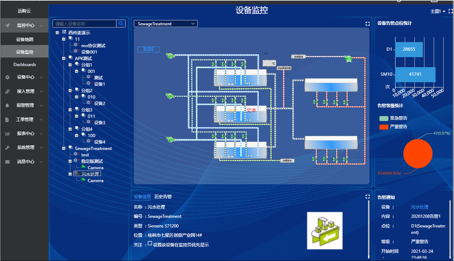This screenshot has height=261, width=454.
Task: Click the organization icon beside 西肯麦演示
Action: [64, 32]
